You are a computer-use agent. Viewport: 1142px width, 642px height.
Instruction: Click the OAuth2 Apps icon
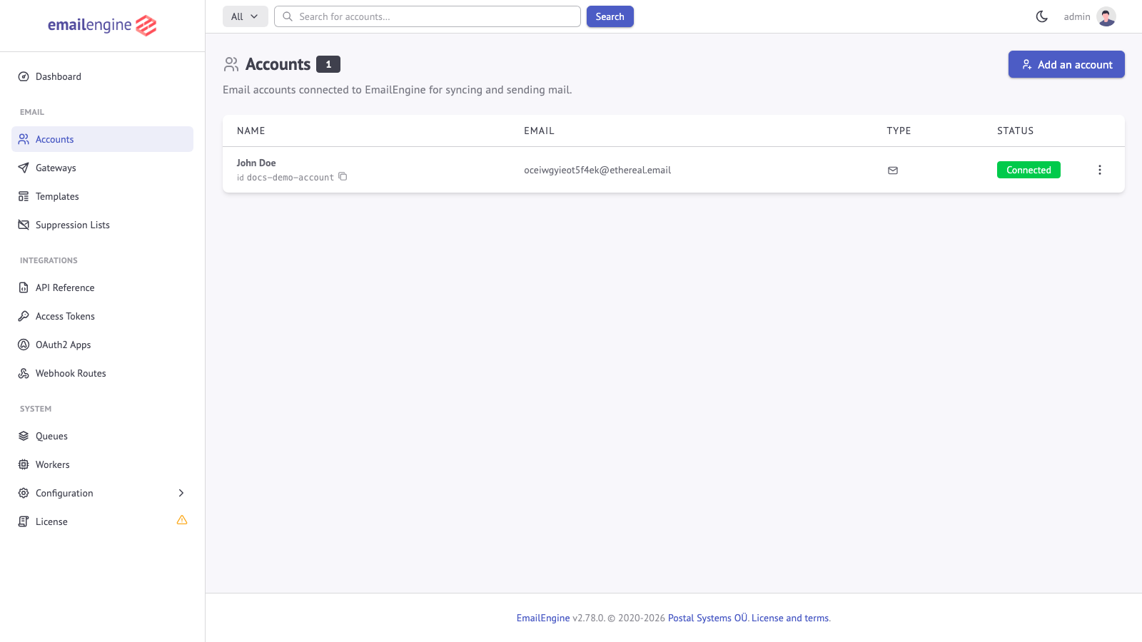24,345
